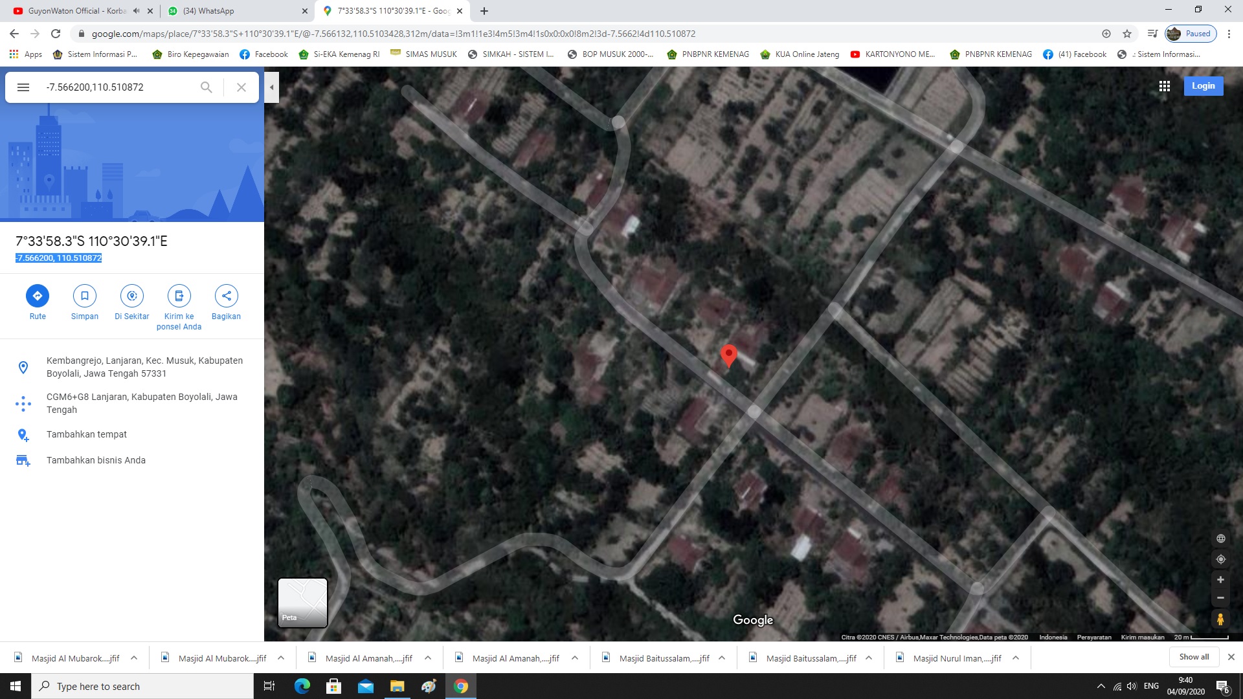
Task: Save location with Simpan icon
Action: coord(85,296)
